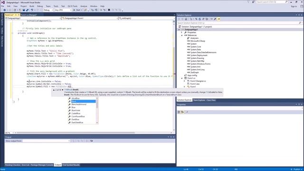Click the Refresh icon in Solution Explorer
This screenshot has width=304, height=171.
click(x=199, y=19)
